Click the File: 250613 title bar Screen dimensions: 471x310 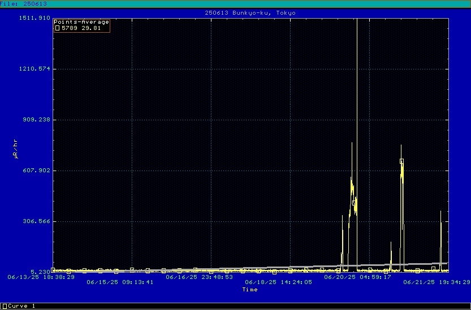point(24,3)
